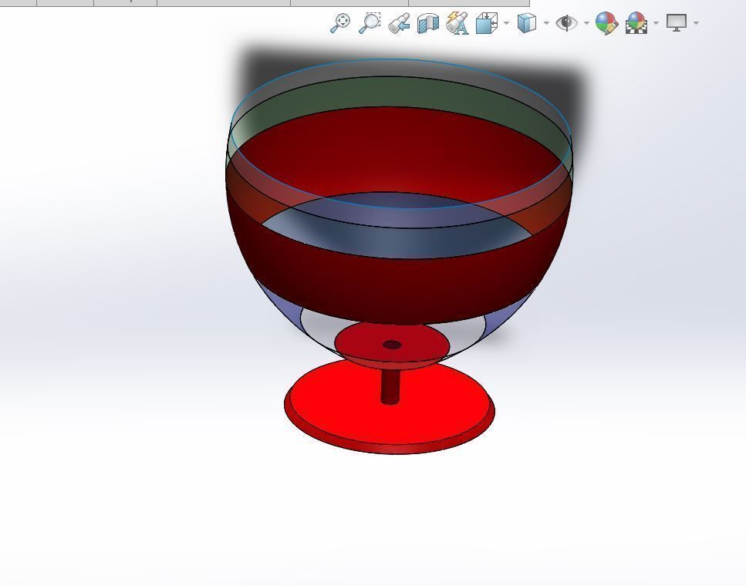Click the Apply Scene icon
746x586 pixels.
636,23
